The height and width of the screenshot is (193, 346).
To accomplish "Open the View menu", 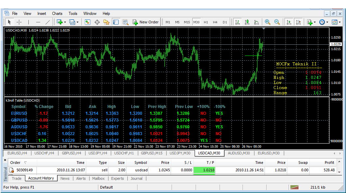I will click(x=27, y=14).
